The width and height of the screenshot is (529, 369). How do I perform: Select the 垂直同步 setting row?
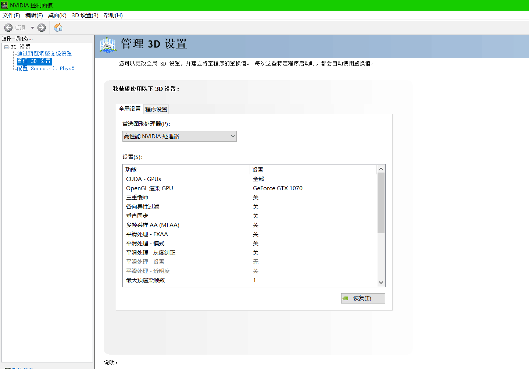click(x=137, y=216)
